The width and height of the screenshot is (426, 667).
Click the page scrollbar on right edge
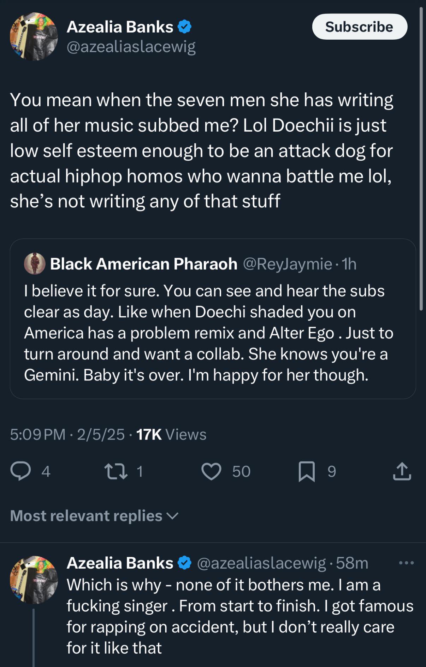421,159
